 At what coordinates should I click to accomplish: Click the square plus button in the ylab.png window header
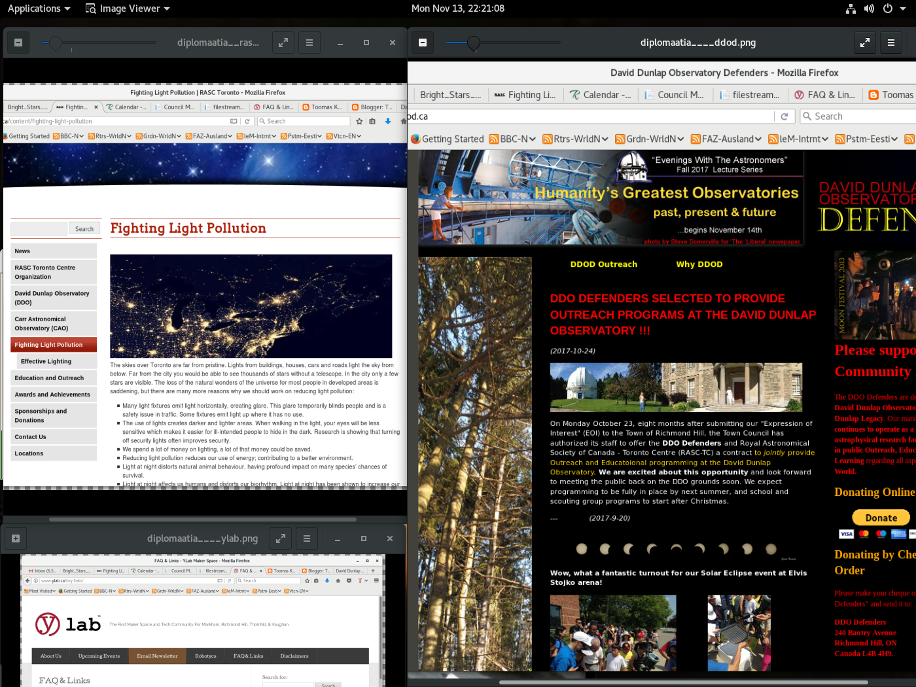coord(16,538)
